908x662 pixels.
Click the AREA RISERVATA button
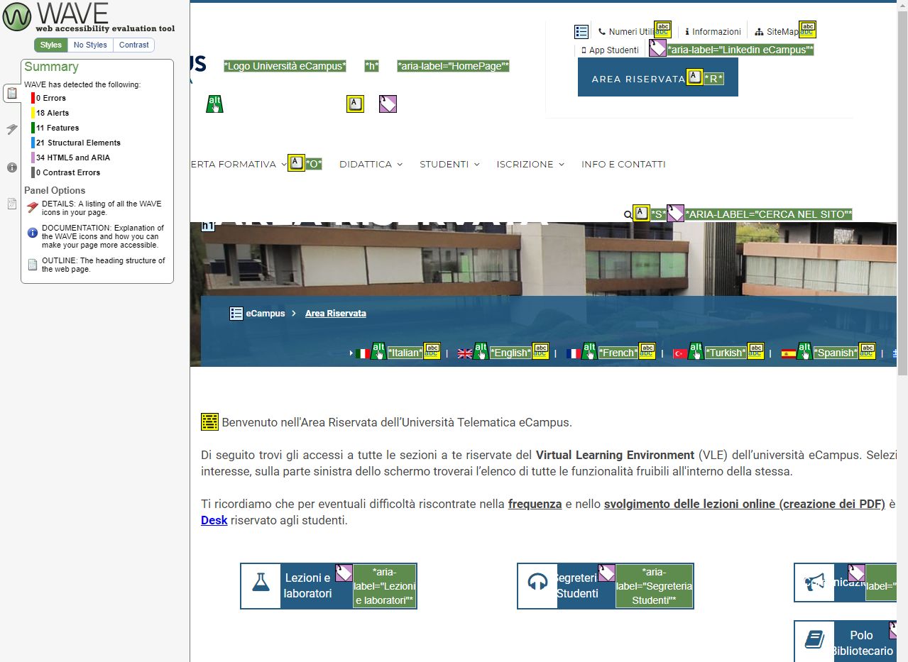658,77
